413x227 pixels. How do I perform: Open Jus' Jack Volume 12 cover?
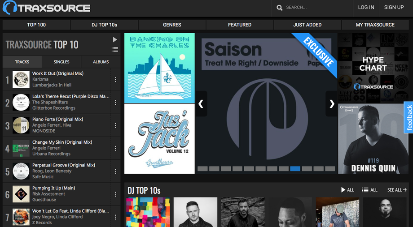tap(159, 139)
